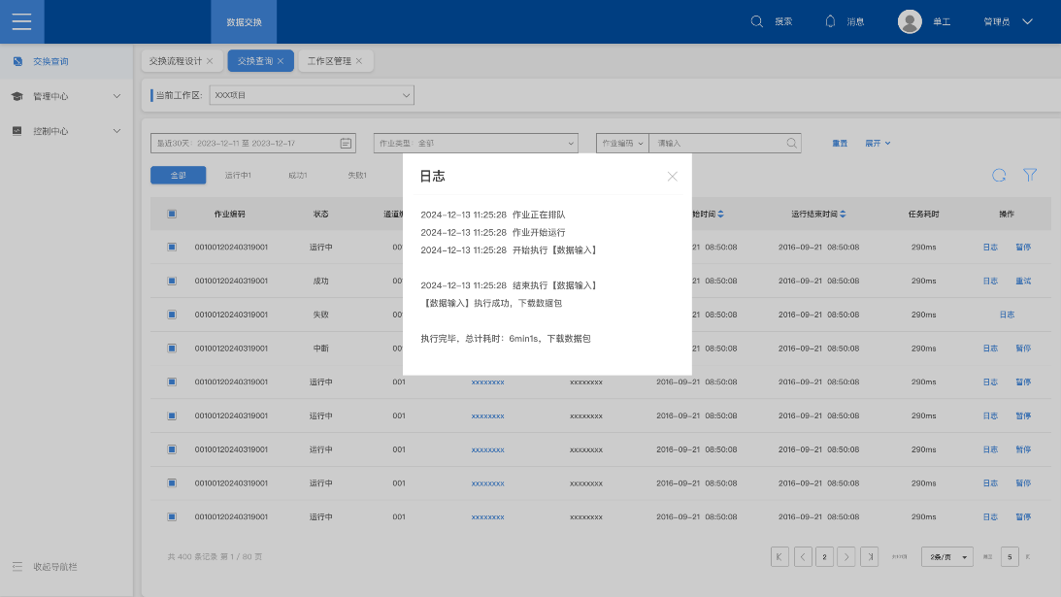Open the calendar icon in date range field

pos(346,144)
